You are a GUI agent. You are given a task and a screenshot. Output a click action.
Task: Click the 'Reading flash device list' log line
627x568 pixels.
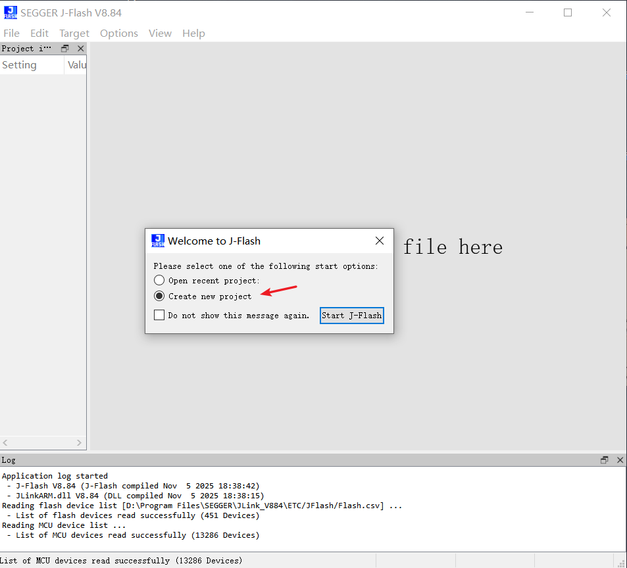point(202,506)
